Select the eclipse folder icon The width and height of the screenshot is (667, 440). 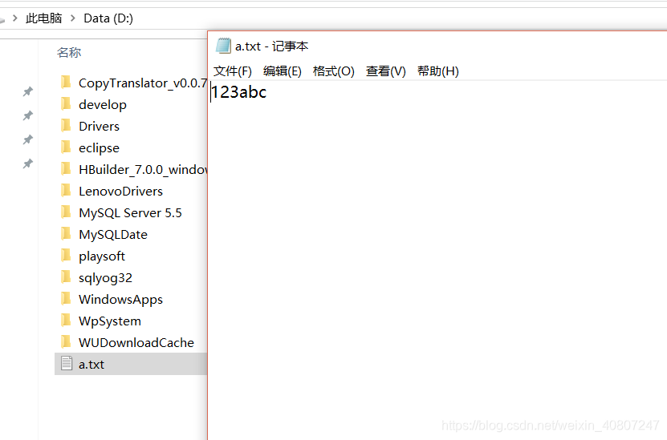[x=66, y=147]
